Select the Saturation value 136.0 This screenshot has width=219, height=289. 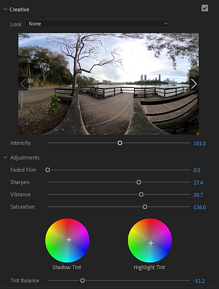coord(199,207)
